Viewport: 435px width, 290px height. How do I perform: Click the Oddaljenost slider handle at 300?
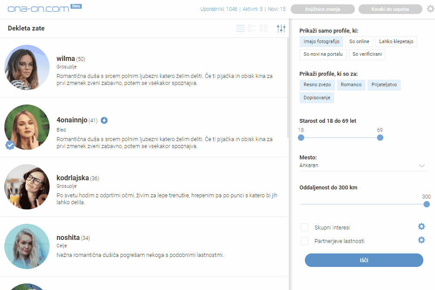[x=426, y=204]
